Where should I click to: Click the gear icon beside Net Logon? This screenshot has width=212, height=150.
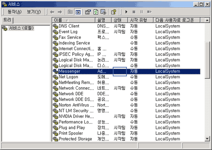55,77
